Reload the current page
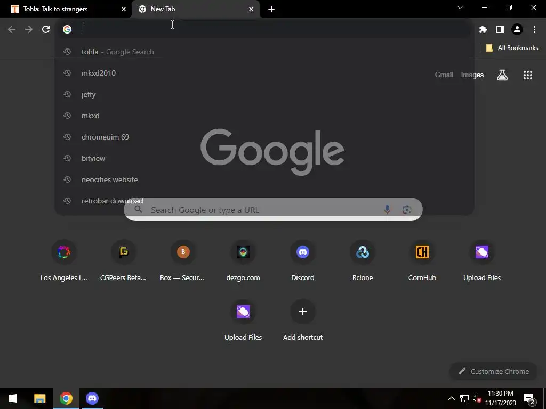This screenshot has width=546, height=409. (x=46, y=29)
